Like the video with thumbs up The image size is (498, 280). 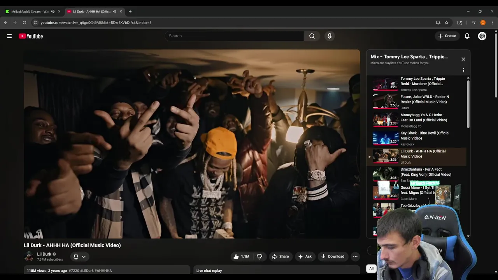[x=241, y=256]
